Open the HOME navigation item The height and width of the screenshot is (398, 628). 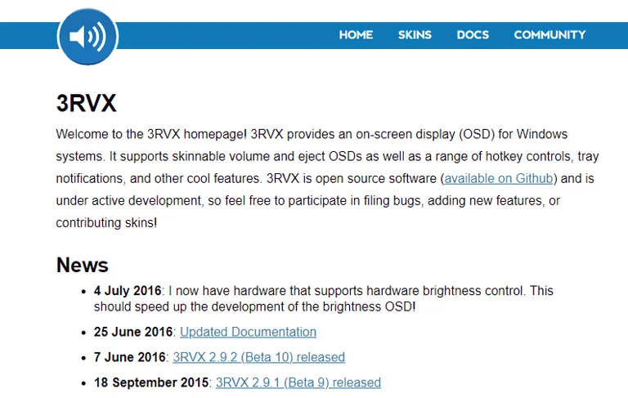(x=356, y=35)
